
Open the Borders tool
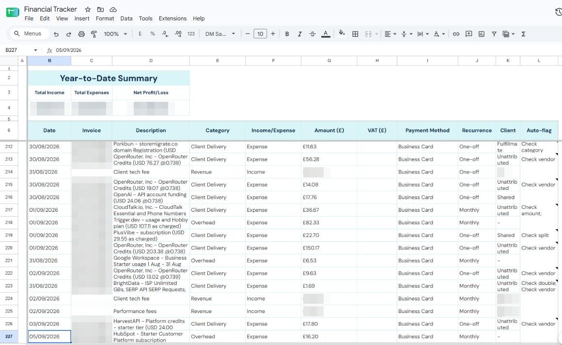pos(355,34)
